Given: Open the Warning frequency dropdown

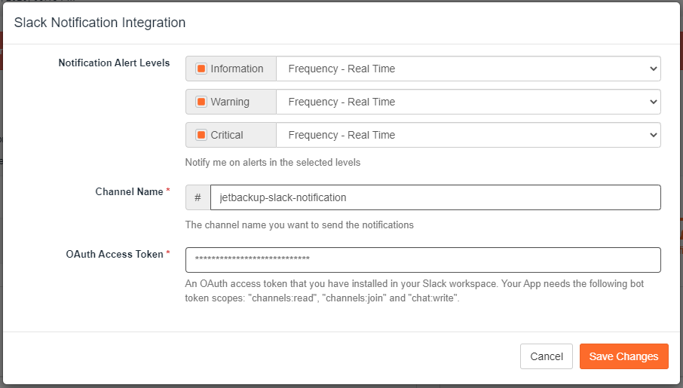Looking at the screenshot, I should coord(468,102).
